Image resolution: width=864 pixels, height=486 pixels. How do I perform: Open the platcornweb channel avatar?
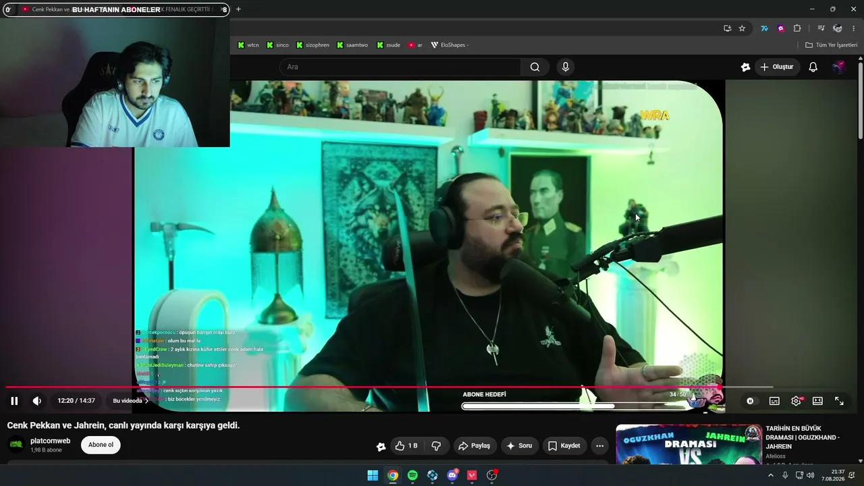[x=16, y=445]
